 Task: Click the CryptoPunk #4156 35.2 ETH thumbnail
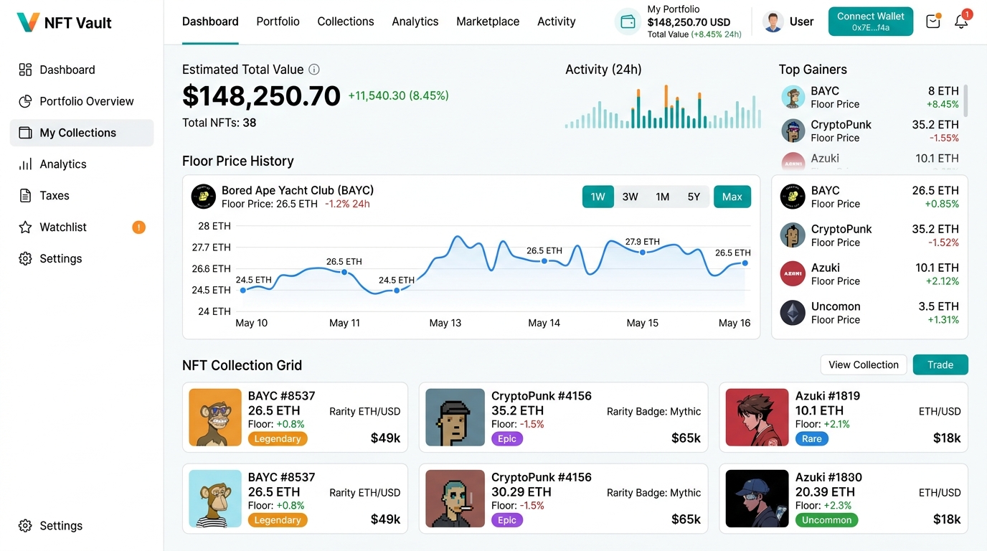pos(455,418)
